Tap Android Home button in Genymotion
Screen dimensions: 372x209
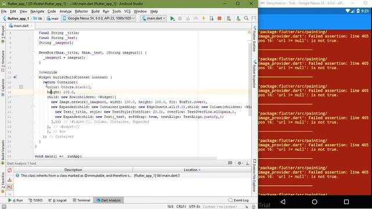point(314,201)
